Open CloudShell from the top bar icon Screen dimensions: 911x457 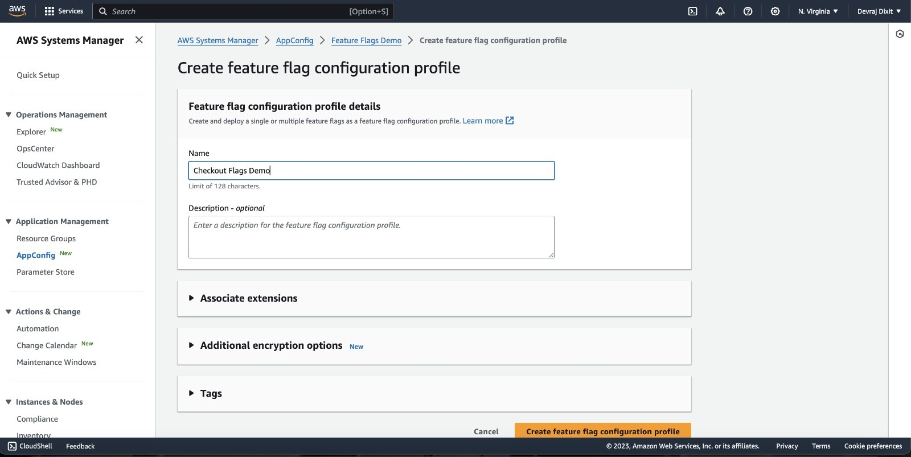tap(692, 11)
